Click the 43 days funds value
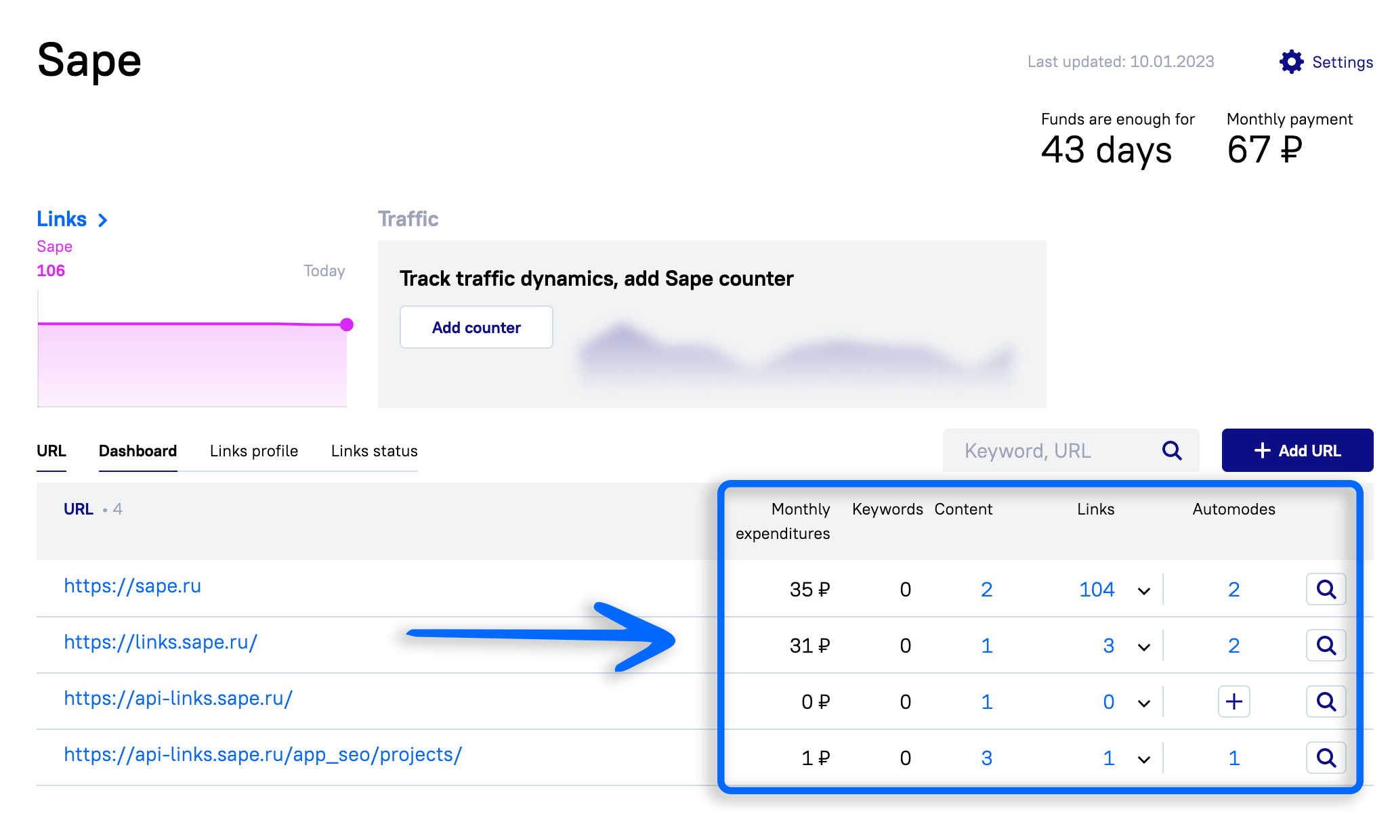The image size is (1392, 824). (x=1106, y=150)
